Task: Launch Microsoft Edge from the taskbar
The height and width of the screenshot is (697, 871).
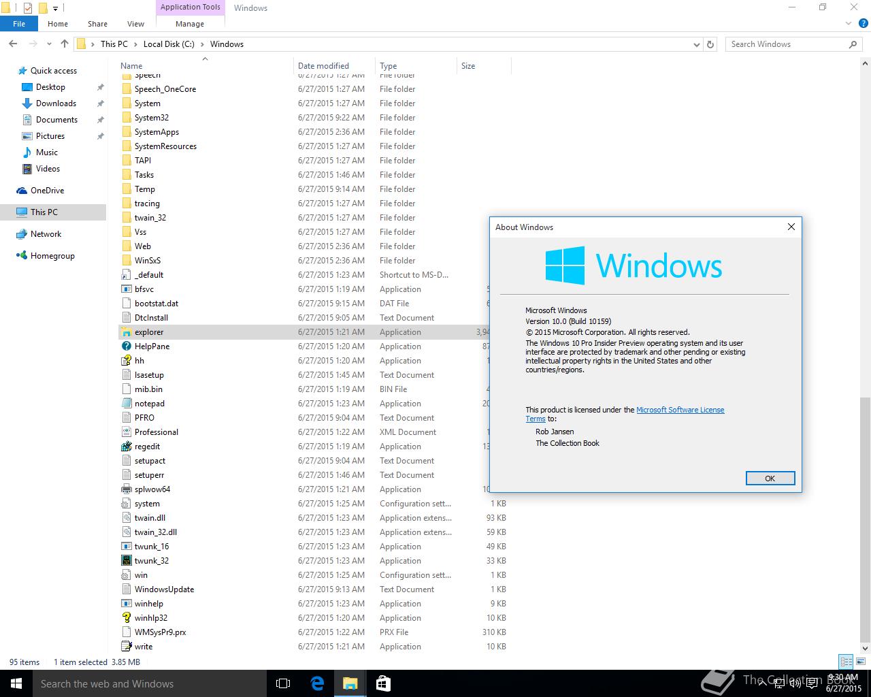Action: click(317, 683)
